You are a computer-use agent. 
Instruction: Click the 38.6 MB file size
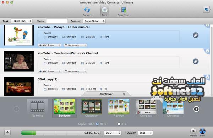click(90, 37)
